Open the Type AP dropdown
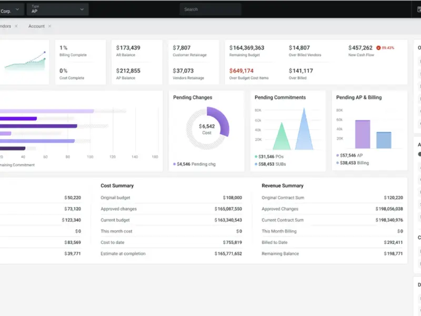421x316 pixels. tap(57, 9)
